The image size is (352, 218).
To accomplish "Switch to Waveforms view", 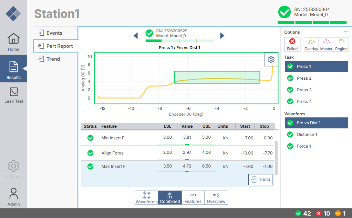I will [147, 198].
